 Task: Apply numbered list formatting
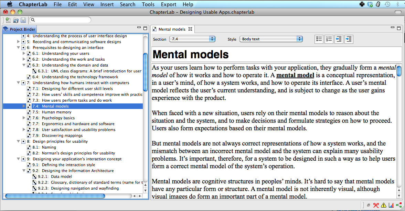(329, 39)
